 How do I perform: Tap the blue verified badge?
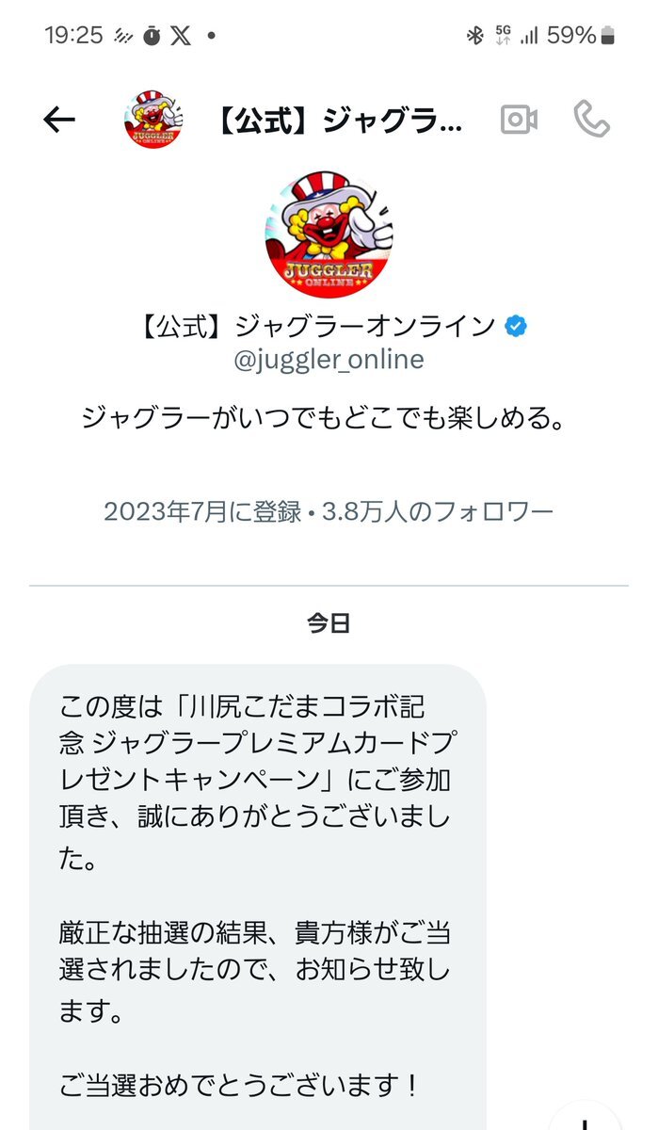click(517, 326)
